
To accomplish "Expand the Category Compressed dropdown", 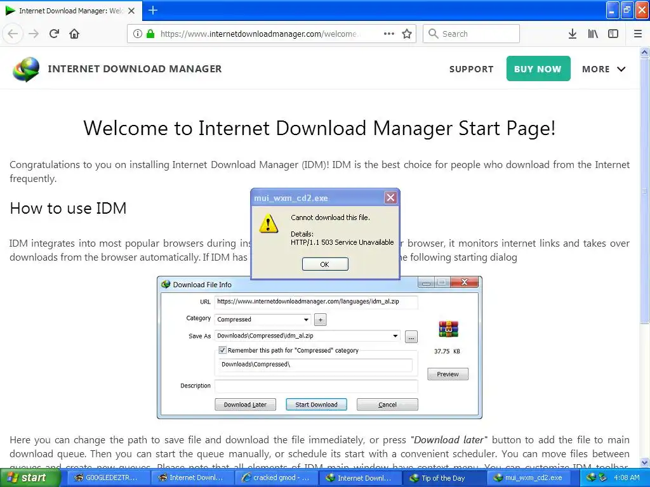I will (306, 320).
